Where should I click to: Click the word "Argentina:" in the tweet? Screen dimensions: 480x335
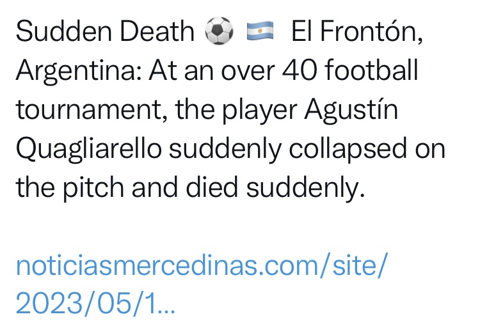pyautogui.click(x=77, y=71)
